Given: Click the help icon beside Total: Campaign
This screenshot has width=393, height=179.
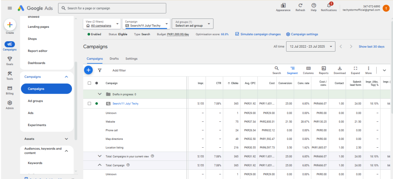Looking at the screenshot, I should tap(128, 165).
